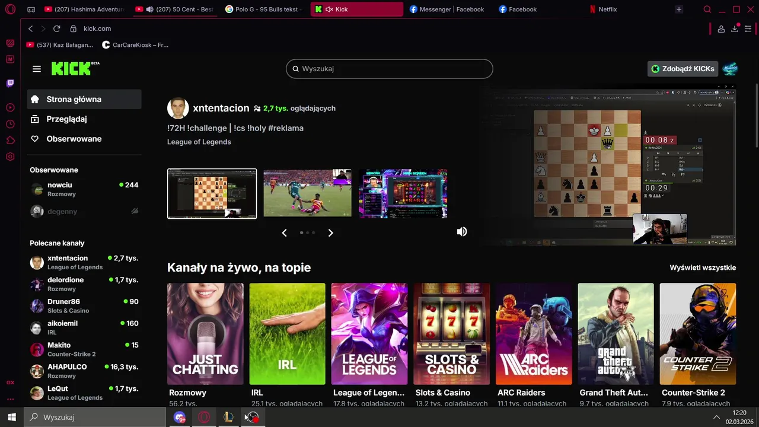Select the chess stream carousel thumbnail
759x427 pixels.
[212, 194]
